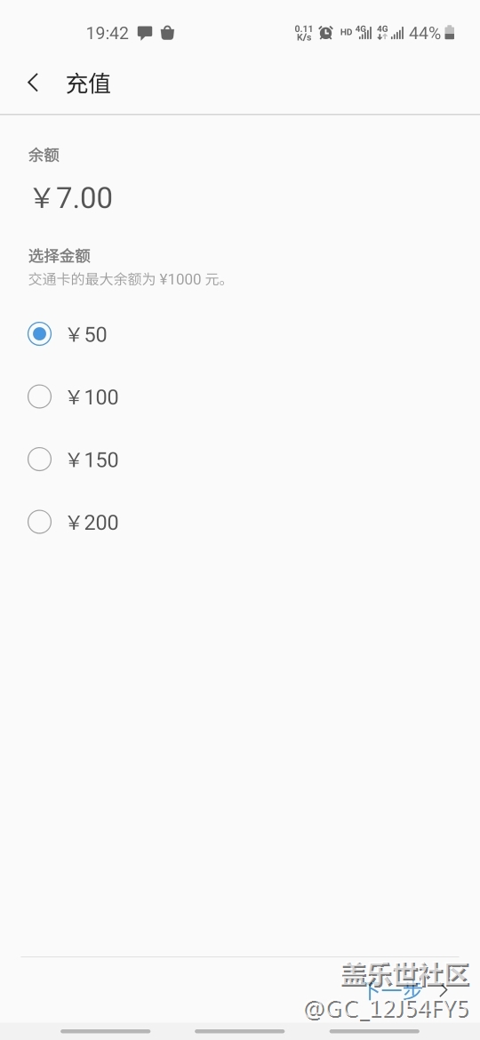Tap the shopping bag notification icon
This screenshot has width=480, height=1040.
tap(168, 33)
